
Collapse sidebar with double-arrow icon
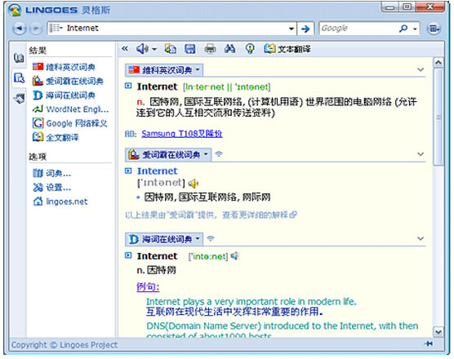(125, 49)
